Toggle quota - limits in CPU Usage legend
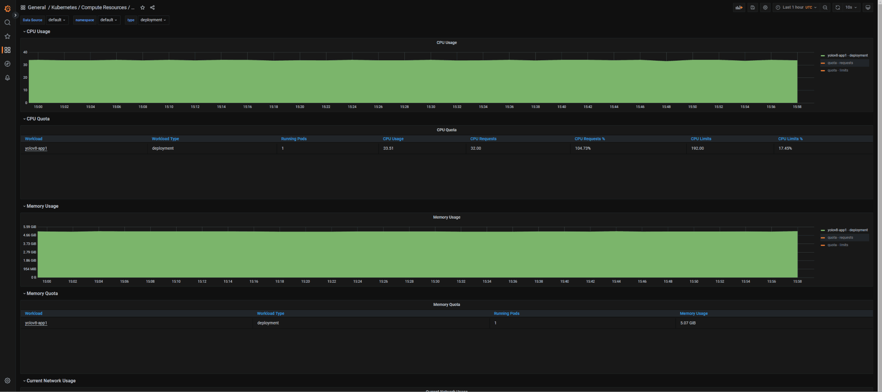Screen dimensions: 882x392 click(x=838, y=70)
